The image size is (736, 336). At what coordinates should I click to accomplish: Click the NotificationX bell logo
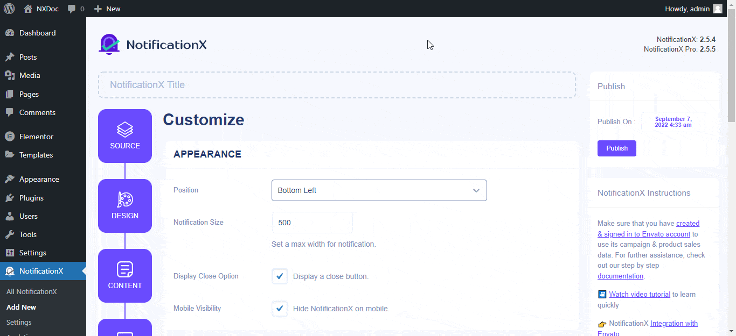point(109,45)
